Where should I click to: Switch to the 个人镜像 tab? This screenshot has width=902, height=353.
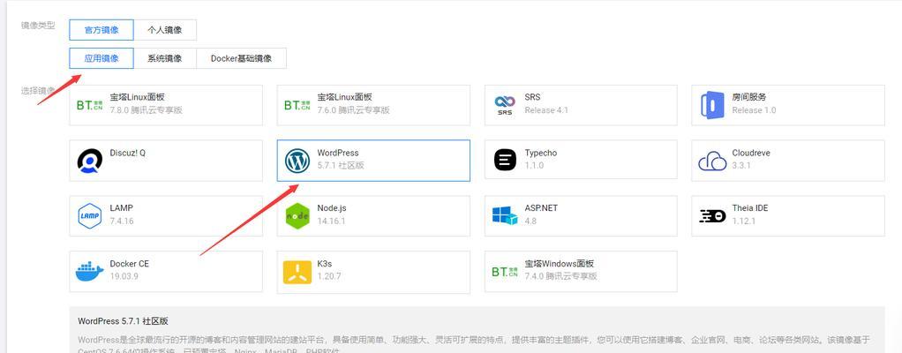(x=165, y=30)
